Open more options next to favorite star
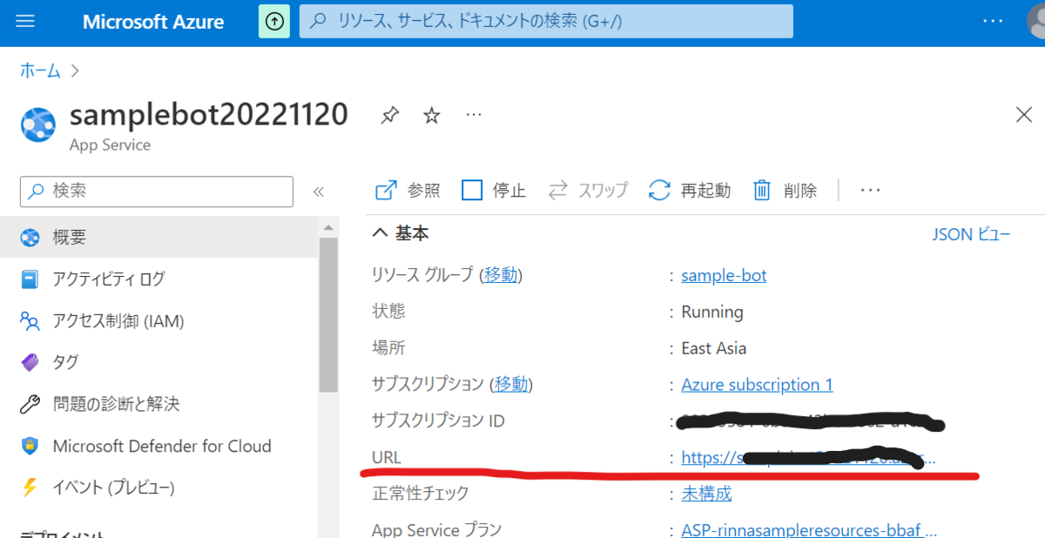1045x538 pixels. click(474, 115)
